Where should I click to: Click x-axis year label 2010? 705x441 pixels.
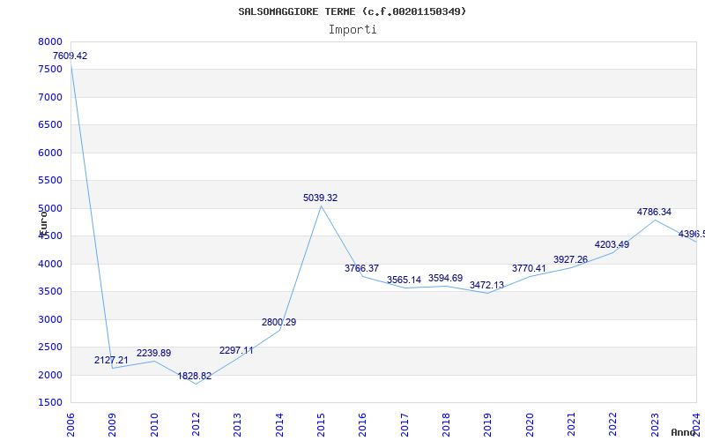153,425
